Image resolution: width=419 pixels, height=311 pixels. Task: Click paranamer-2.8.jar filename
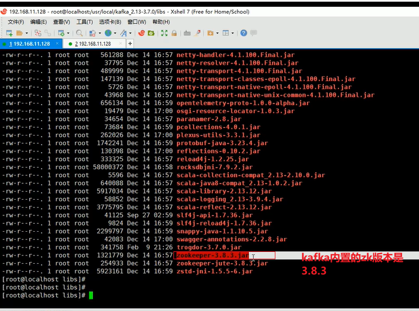pyautogui.click(x=209, y=119)
